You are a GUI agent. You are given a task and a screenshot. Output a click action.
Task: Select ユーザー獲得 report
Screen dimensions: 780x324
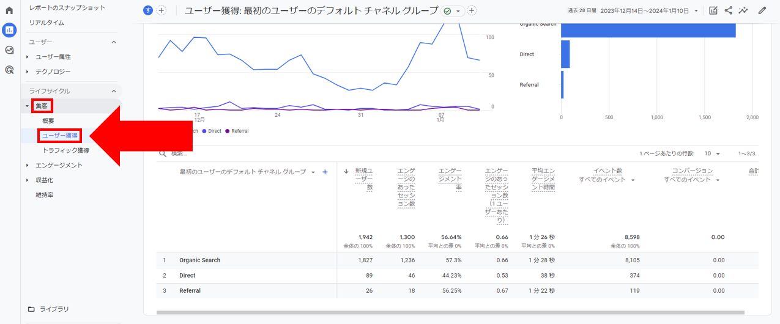pos(59,135)
